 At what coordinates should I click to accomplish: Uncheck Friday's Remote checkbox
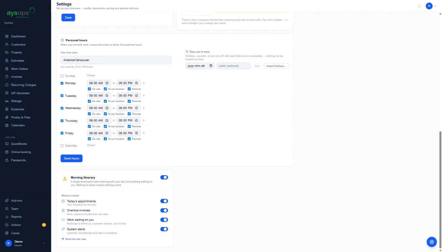pos(129,139)
